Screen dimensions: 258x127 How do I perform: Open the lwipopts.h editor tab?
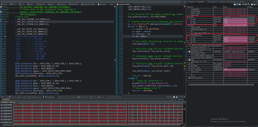(x=61, y=4)
